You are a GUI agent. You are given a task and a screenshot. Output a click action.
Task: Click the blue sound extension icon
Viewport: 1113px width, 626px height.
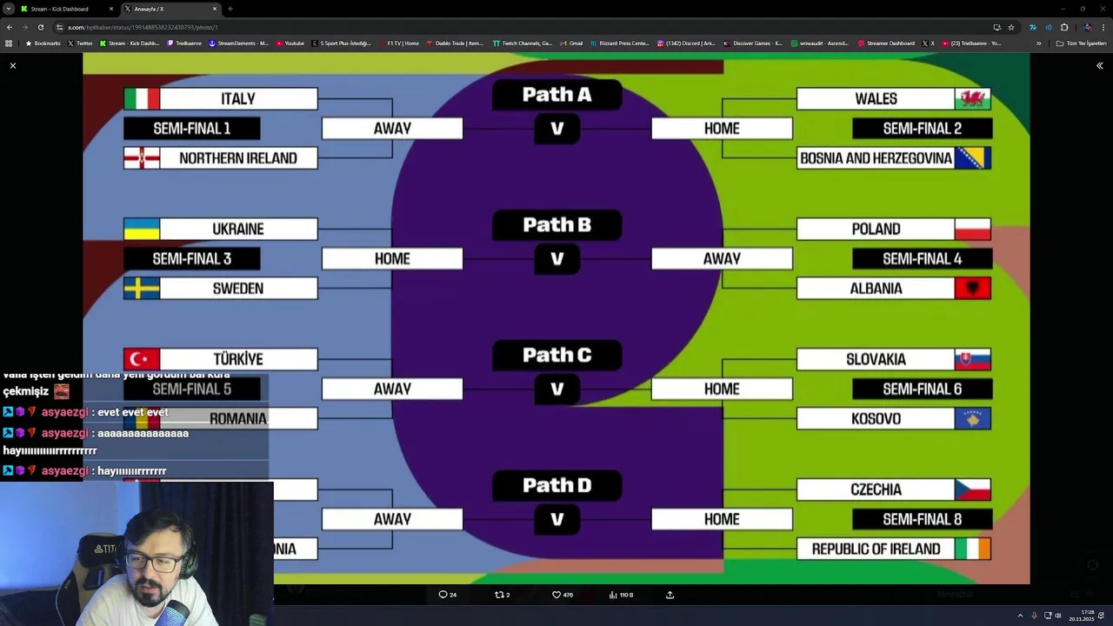tap(1048, 27)
